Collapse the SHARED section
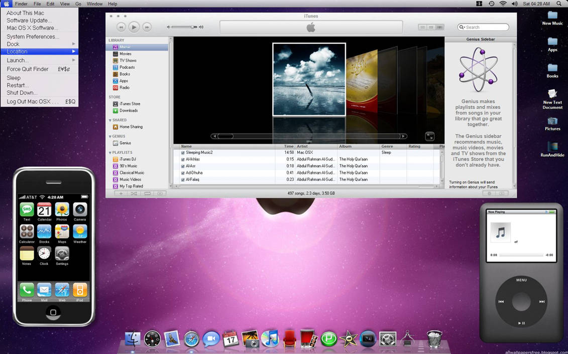This screenshot has height=354, width=568. pyautogui.click(x=109, y=120)
